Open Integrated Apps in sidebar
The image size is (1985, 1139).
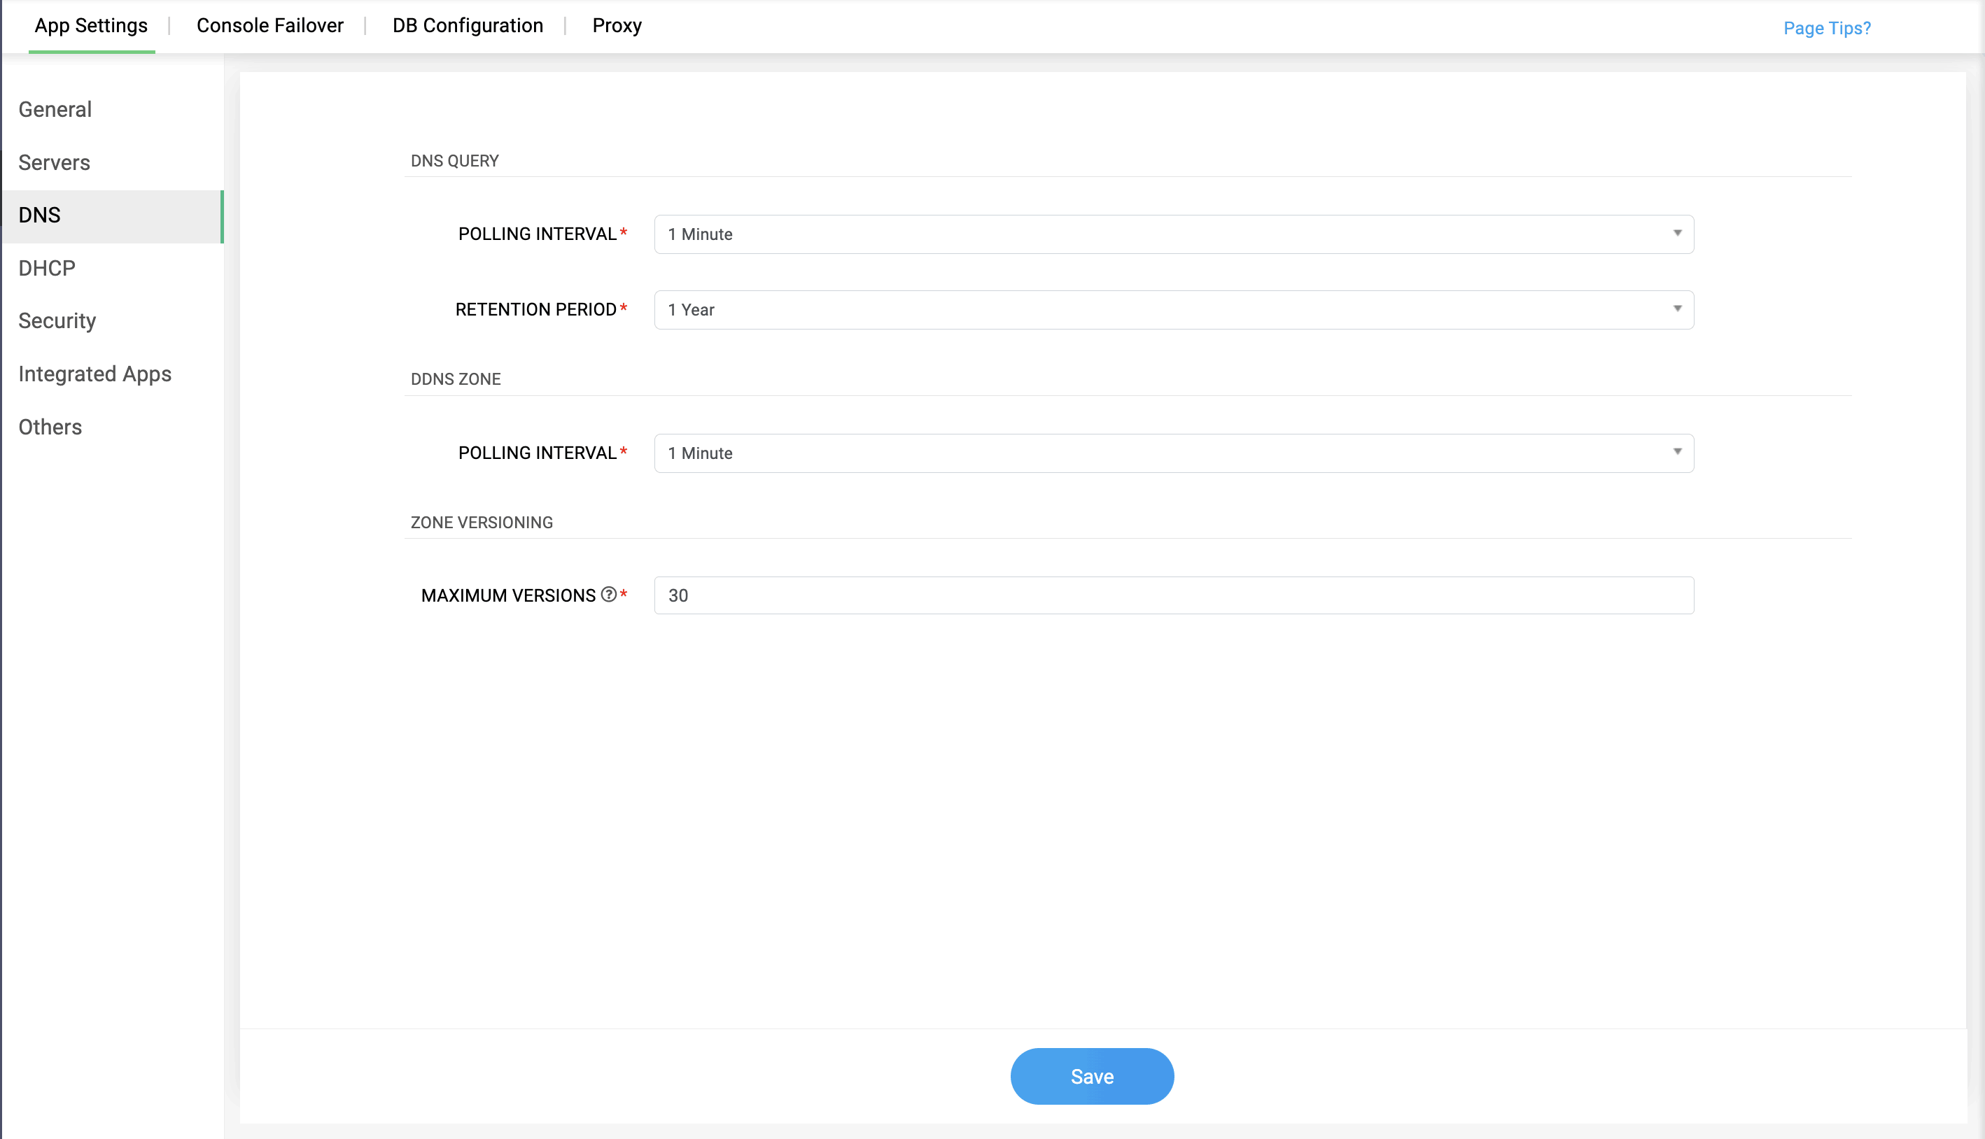(94, 374)
